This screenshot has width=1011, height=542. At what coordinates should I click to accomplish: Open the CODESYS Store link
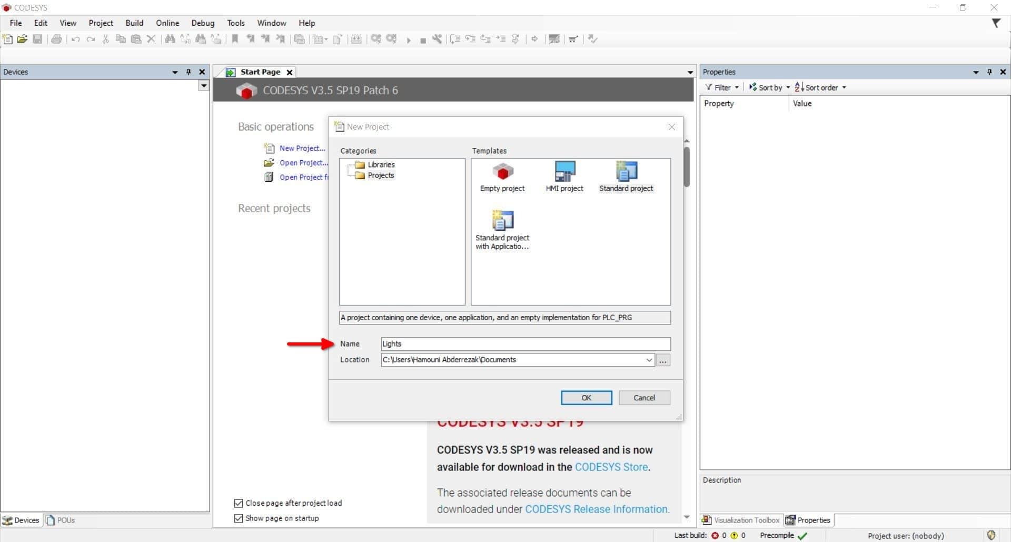pos(611,467)
